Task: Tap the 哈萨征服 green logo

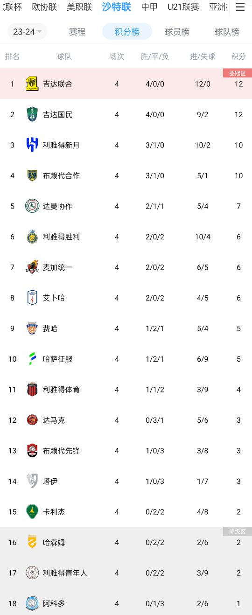Action: pyautogui.click(x=32, y=359)
